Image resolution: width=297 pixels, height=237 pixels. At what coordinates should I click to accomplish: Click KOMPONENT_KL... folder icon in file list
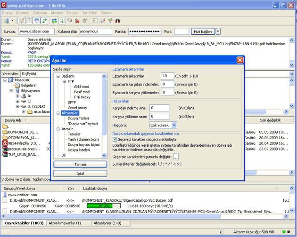tap(5, 132)
